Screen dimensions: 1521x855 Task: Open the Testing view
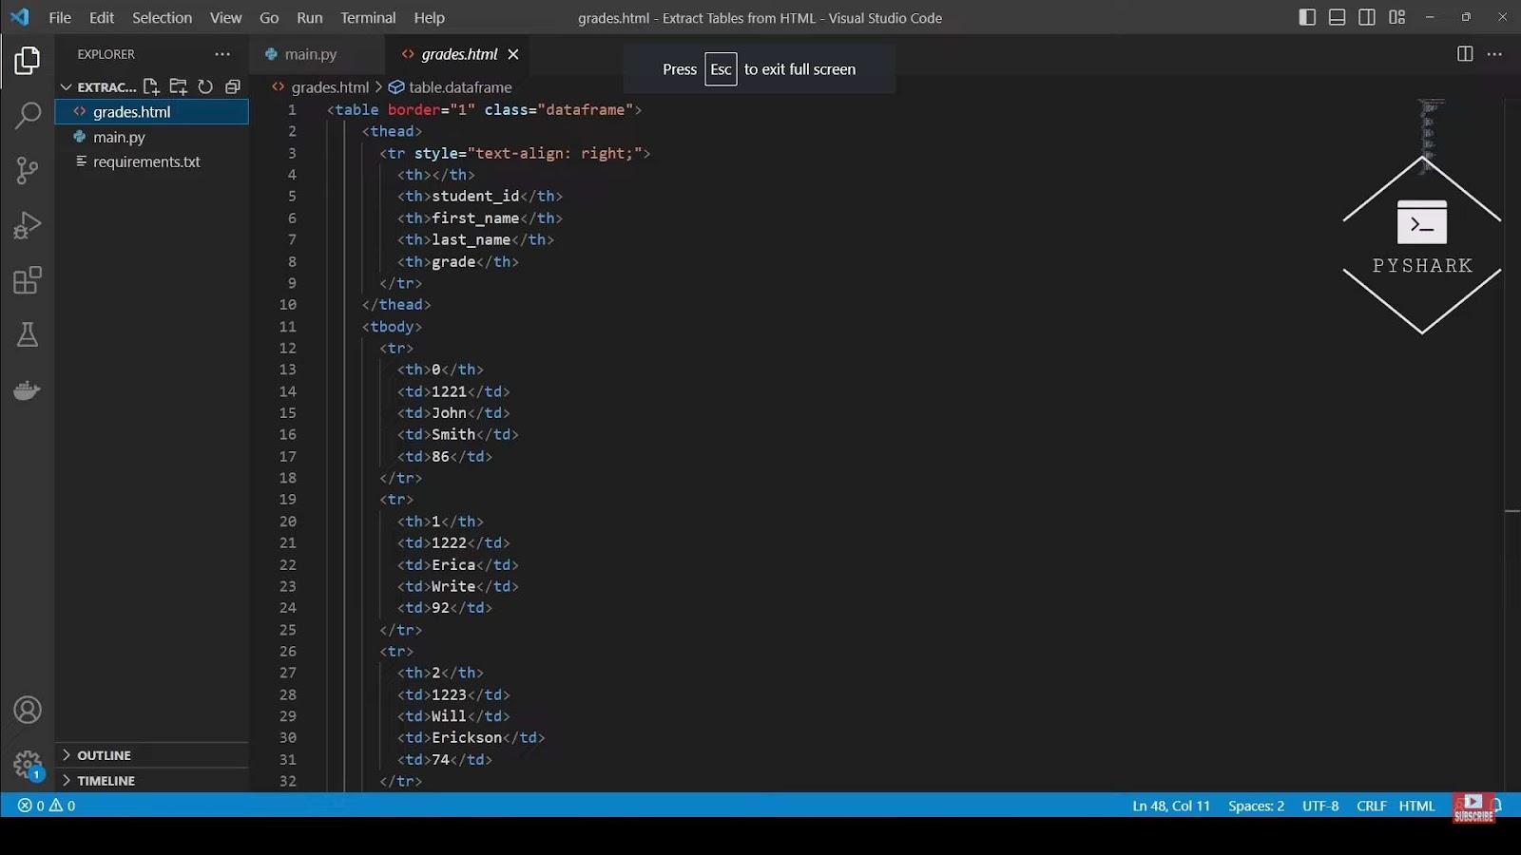28,334
